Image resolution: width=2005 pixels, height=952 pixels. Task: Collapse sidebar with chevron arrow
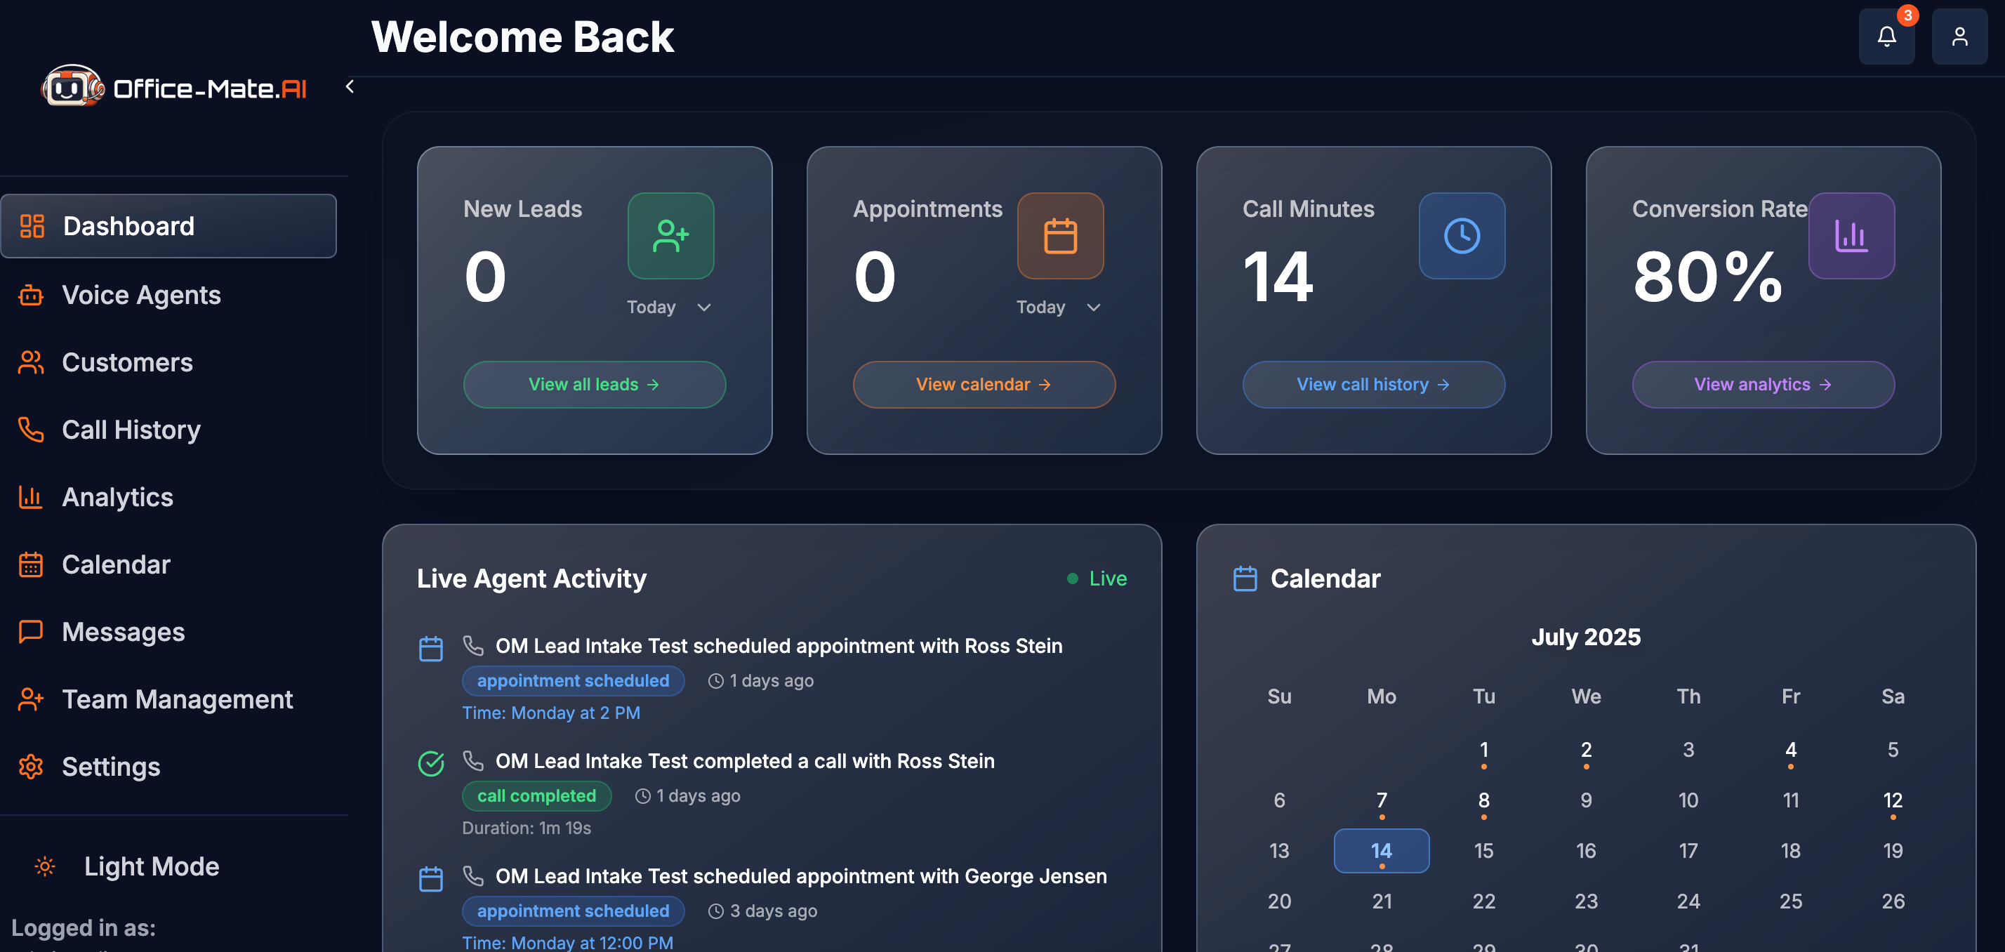point(350,86)
